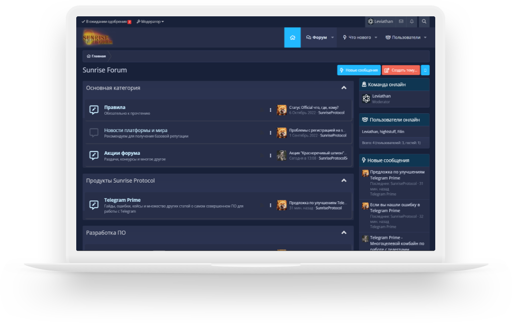Collapse the Разработка ПО section
The height and width of the screenshot is (323, 512).
344,232
